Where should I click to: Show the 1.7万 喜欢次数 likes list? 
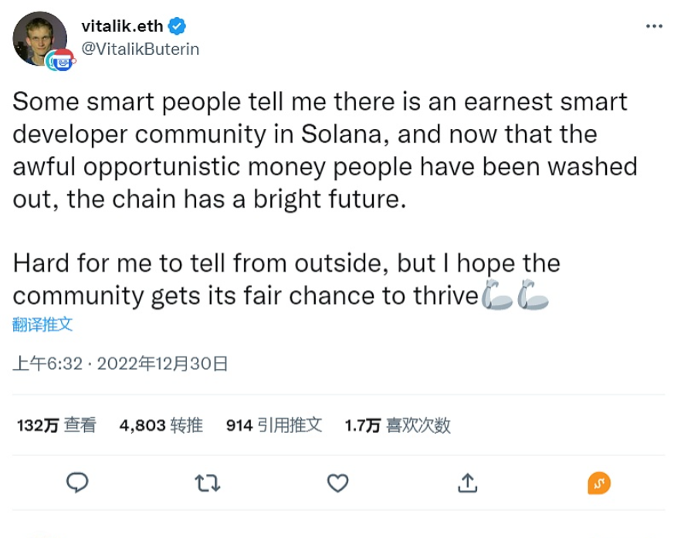(397, 425)
